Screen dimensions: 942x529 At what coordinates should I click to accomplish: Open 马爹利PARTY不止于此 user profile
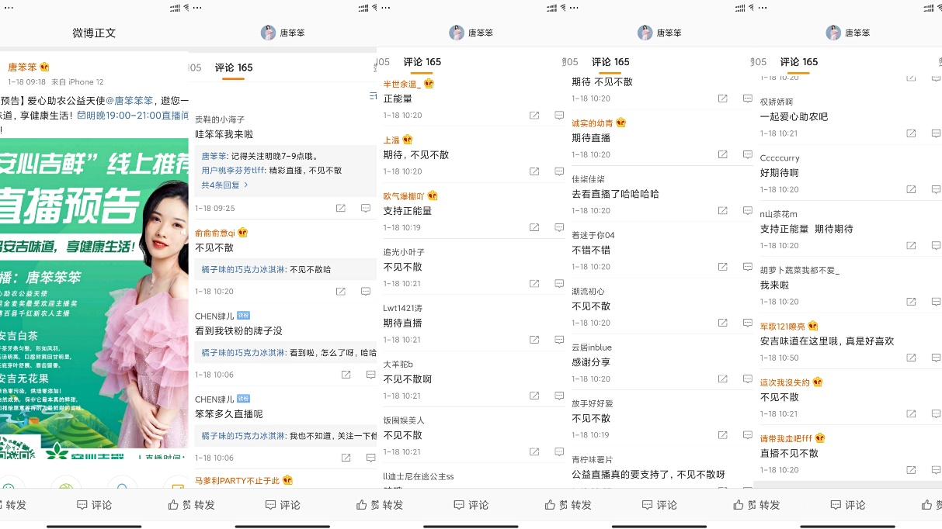coord(237,481)
